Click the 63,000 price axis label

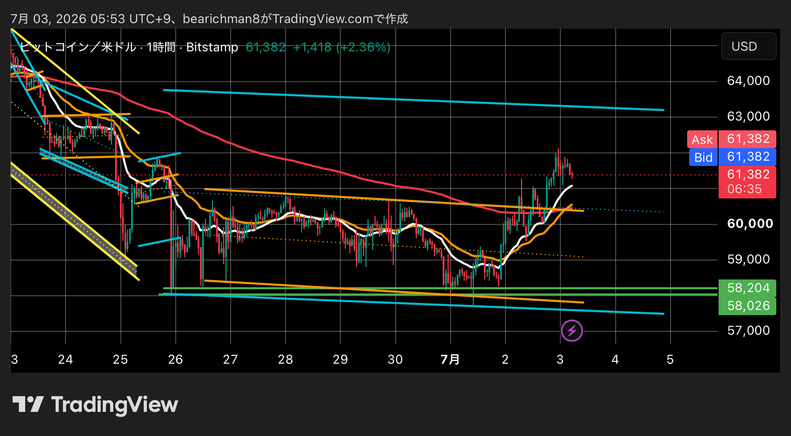pyautogui.click(x=748, y=116)
